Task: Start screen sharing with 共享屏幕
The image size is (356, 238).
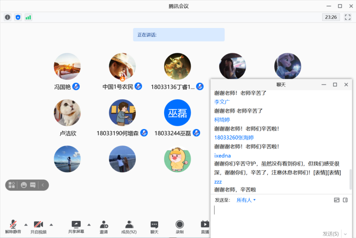Action: pos(76,227)
